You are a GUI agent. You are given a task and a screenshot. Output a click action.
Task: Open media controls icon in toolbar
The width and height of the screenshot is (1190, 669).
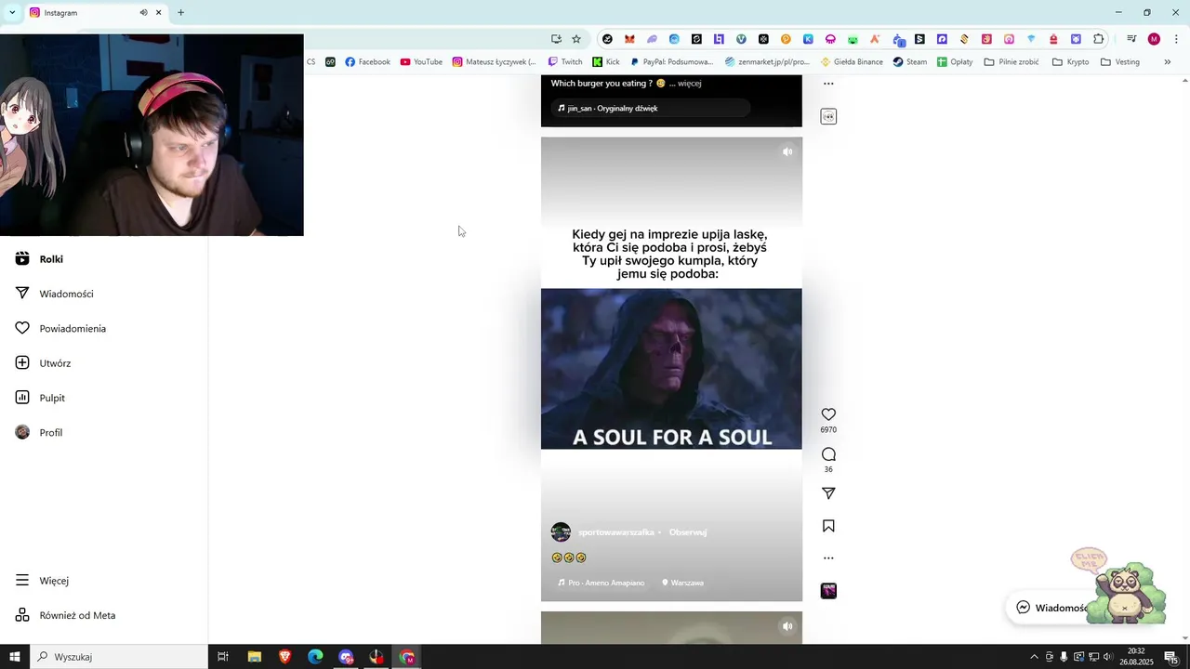point(1131,39)
